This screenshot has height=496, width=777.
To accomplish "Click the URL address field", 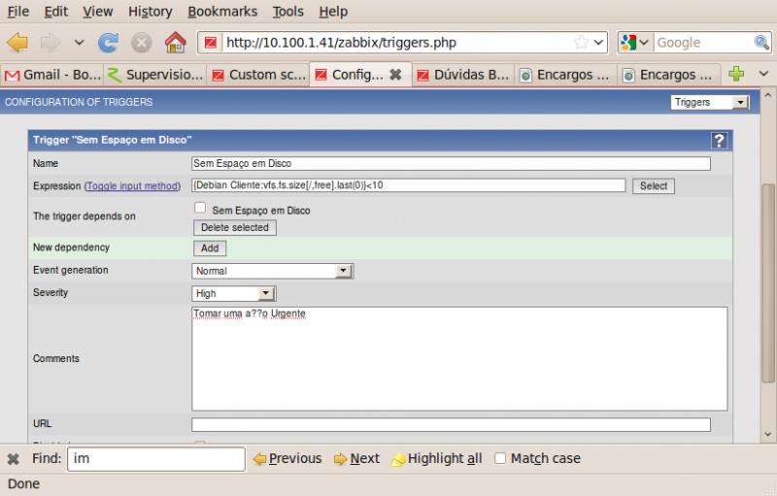I will click(x=396, y=43).
